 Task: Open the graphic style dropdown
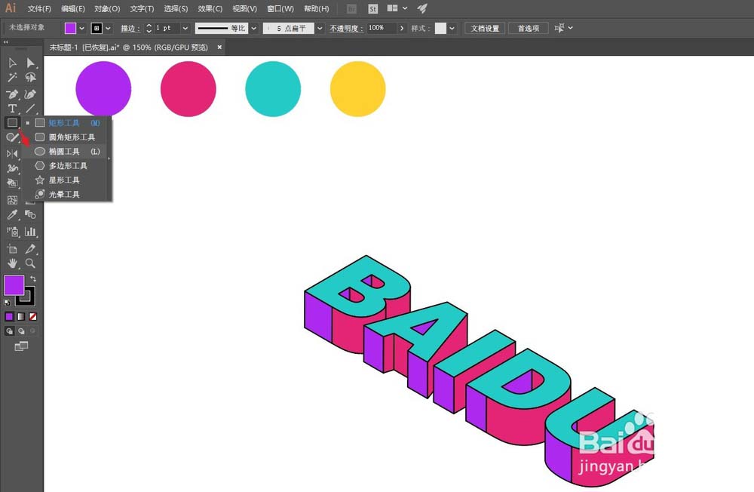click(x=452, y=29)
